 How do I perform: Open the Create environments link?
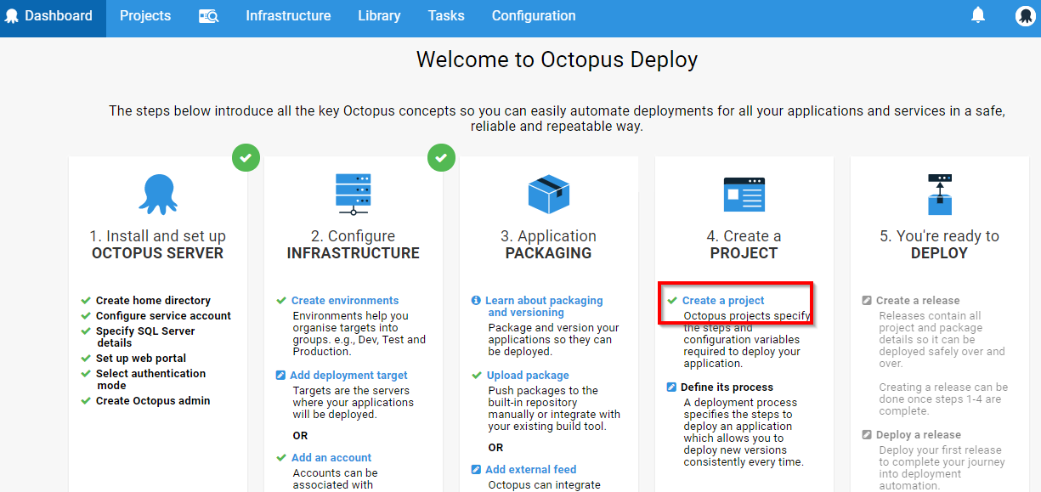click(345, 301)
